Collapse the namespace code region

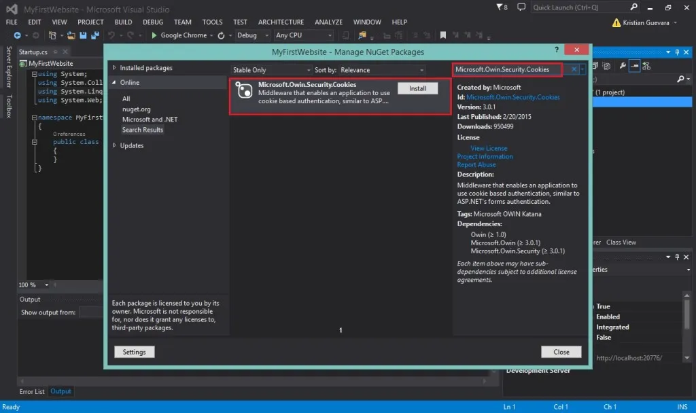click(x=34, y=118)
